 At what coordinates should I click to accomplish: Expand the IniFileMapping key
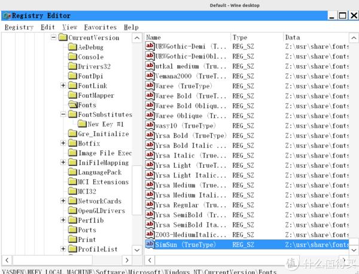63,162
